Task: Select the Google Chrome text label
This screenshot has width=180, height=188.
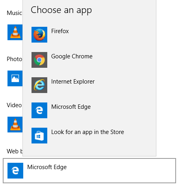Action: [x=72, y=56]
